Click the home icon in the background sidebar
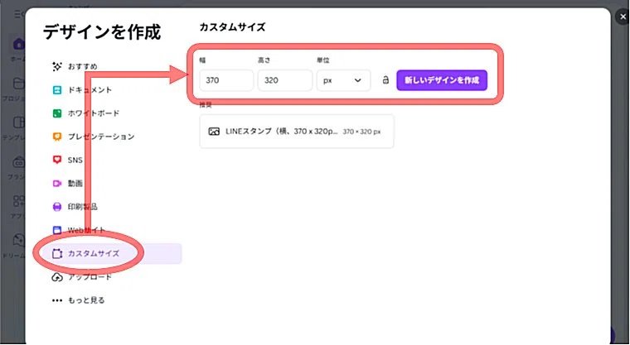The height and width of the screenshot is (345, 630). click(x=18, y=44)
